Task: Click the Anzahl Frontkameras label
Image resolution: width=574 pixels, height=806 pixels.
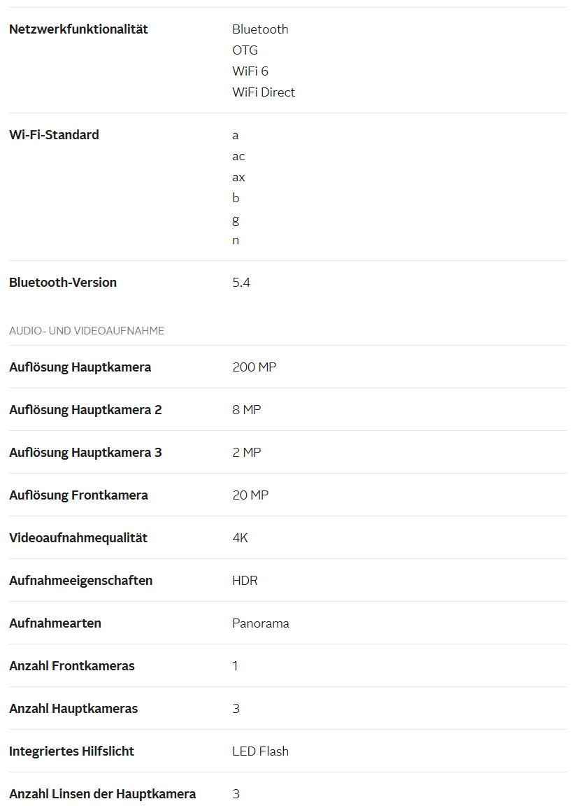Action: pos(72,665)
